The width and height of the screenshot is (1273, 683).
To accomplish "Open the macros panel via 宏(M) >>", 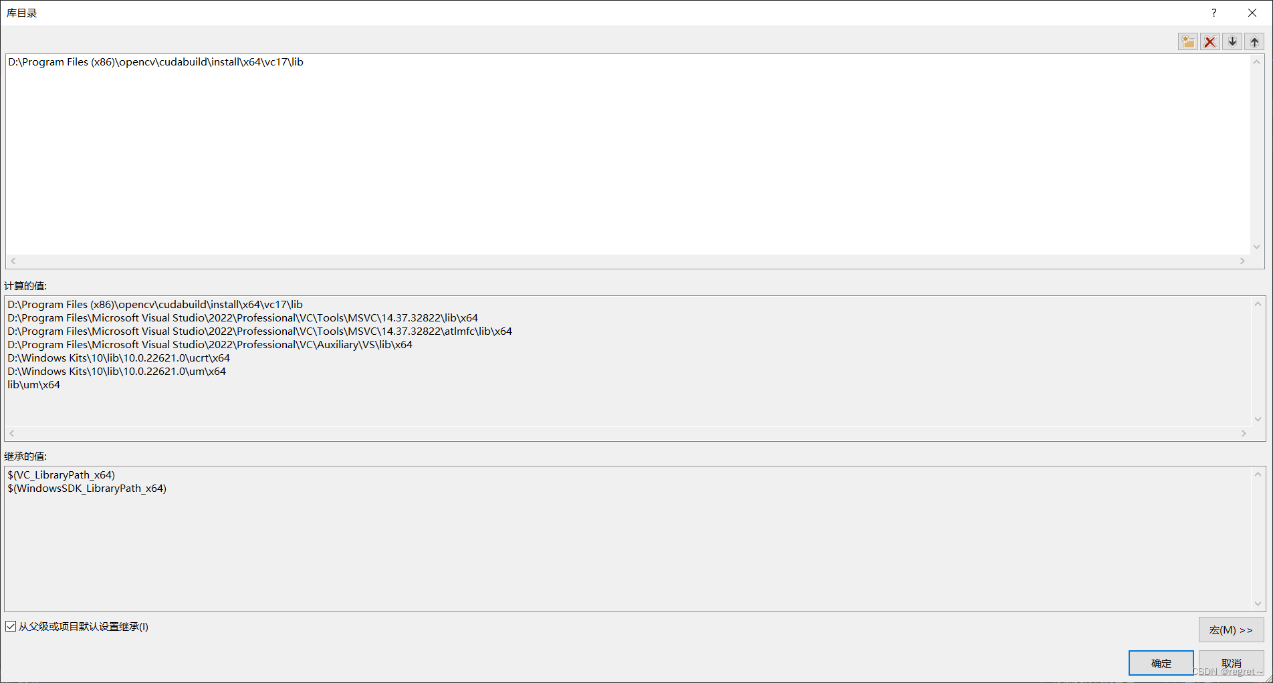I will coord(1231,630).
